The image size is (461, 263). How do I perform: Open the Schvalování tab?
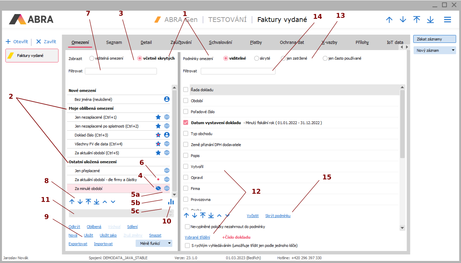click(220, 43)
